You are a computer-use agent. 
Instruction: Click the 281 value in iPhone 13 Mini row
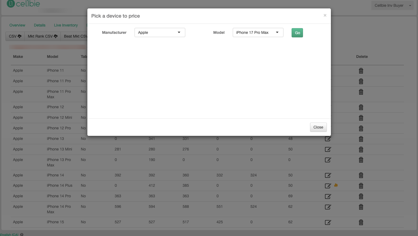(x=118, y=149)
